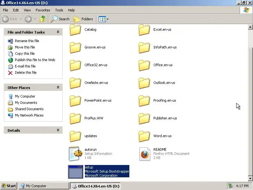Image resolution: width=253 pixels, height=190 pixels.
Task: Click Office14.X64.en-US taskbar button
Action: 96,186
